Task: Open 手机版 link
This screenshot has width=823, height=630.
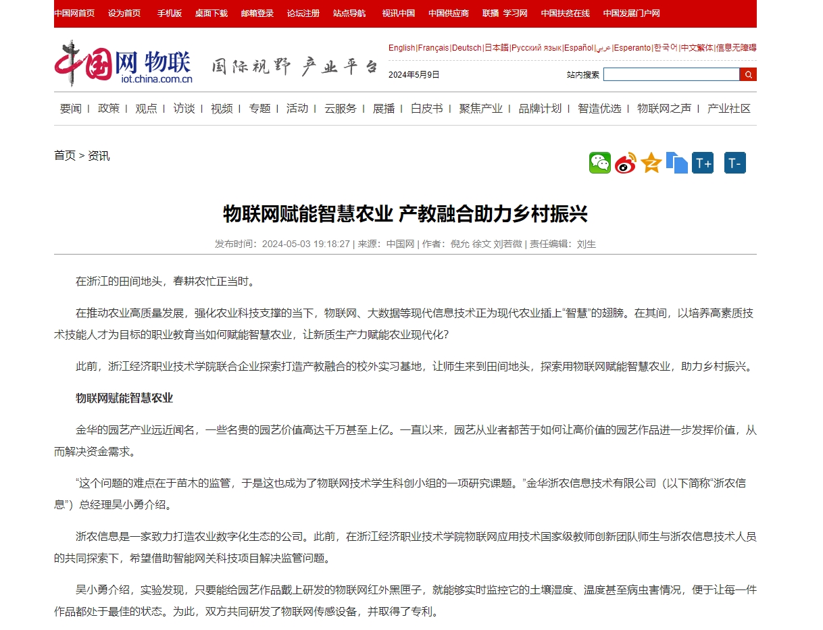Action: tap(170, 14)
